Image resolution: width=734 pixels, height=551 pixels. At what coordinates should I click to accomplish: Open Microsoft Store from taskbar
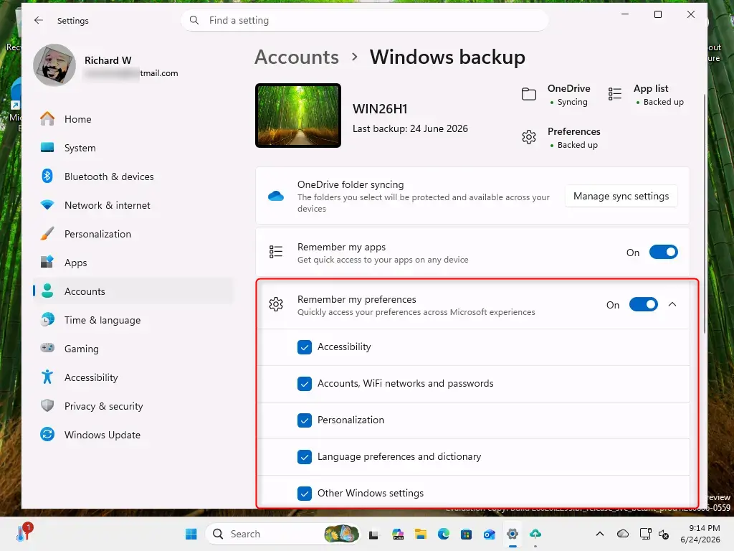pos(466,534)
